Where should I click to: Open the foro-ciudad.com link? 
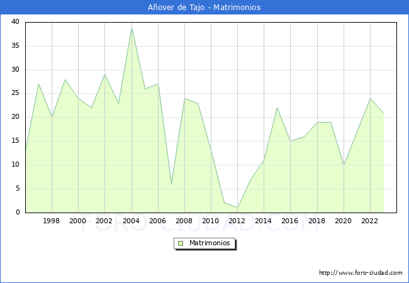[x=361, y=273]
